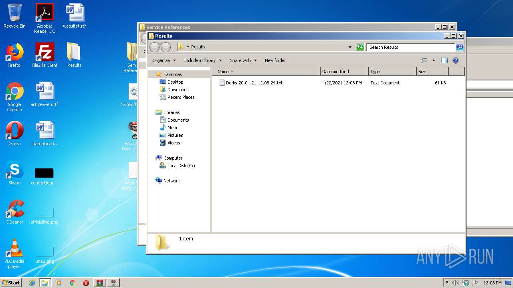Open Recent Places in Favorites
The height and width of the screenshot is (288, 513).
(181, 97)
